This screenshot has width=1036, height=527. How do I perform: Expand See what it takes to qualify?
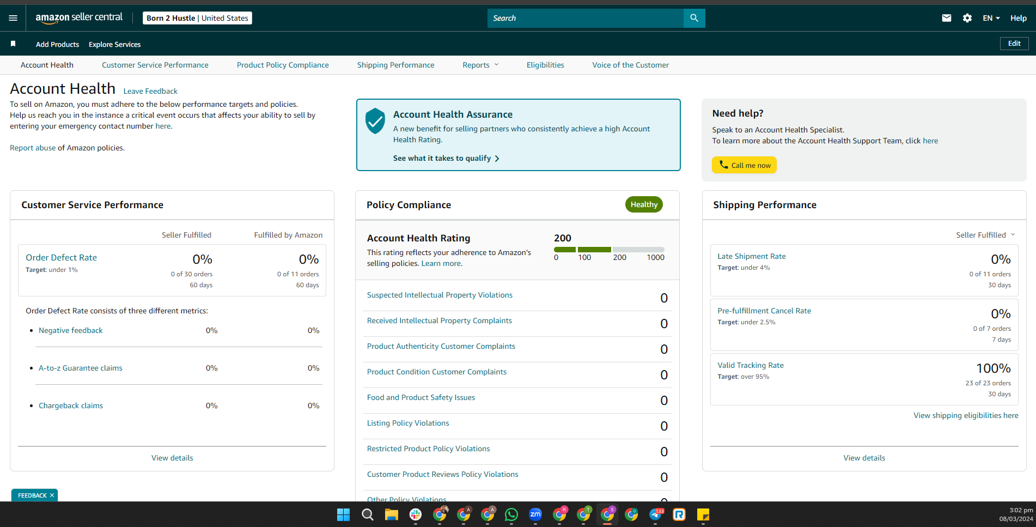pos(446,158)
